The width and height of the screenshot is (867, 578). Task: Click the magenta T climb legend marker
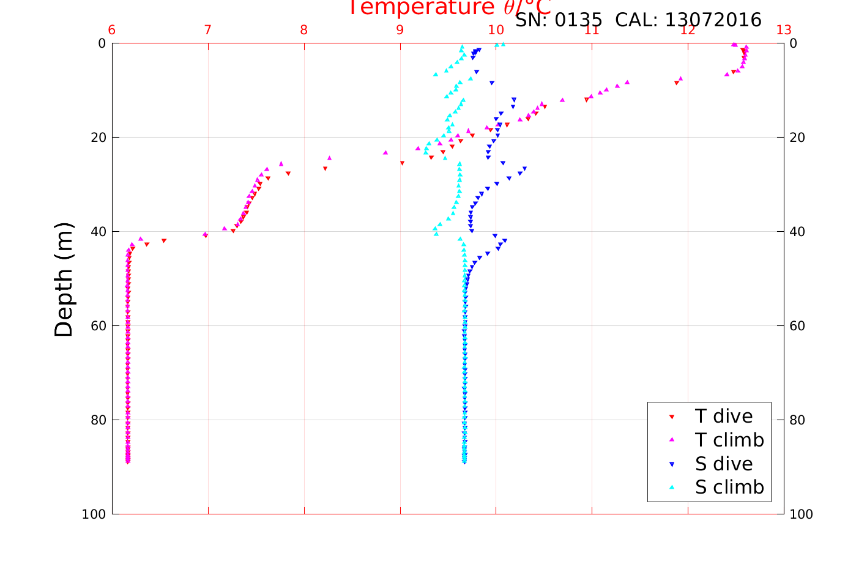pos(671,440)
